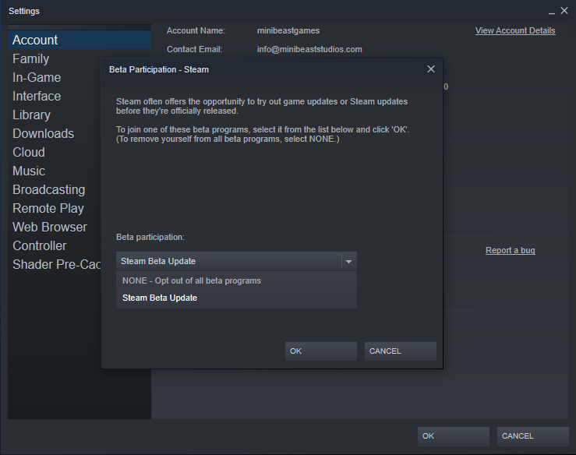
Task: Open Music settings category
Action: (x=29, y=171)
